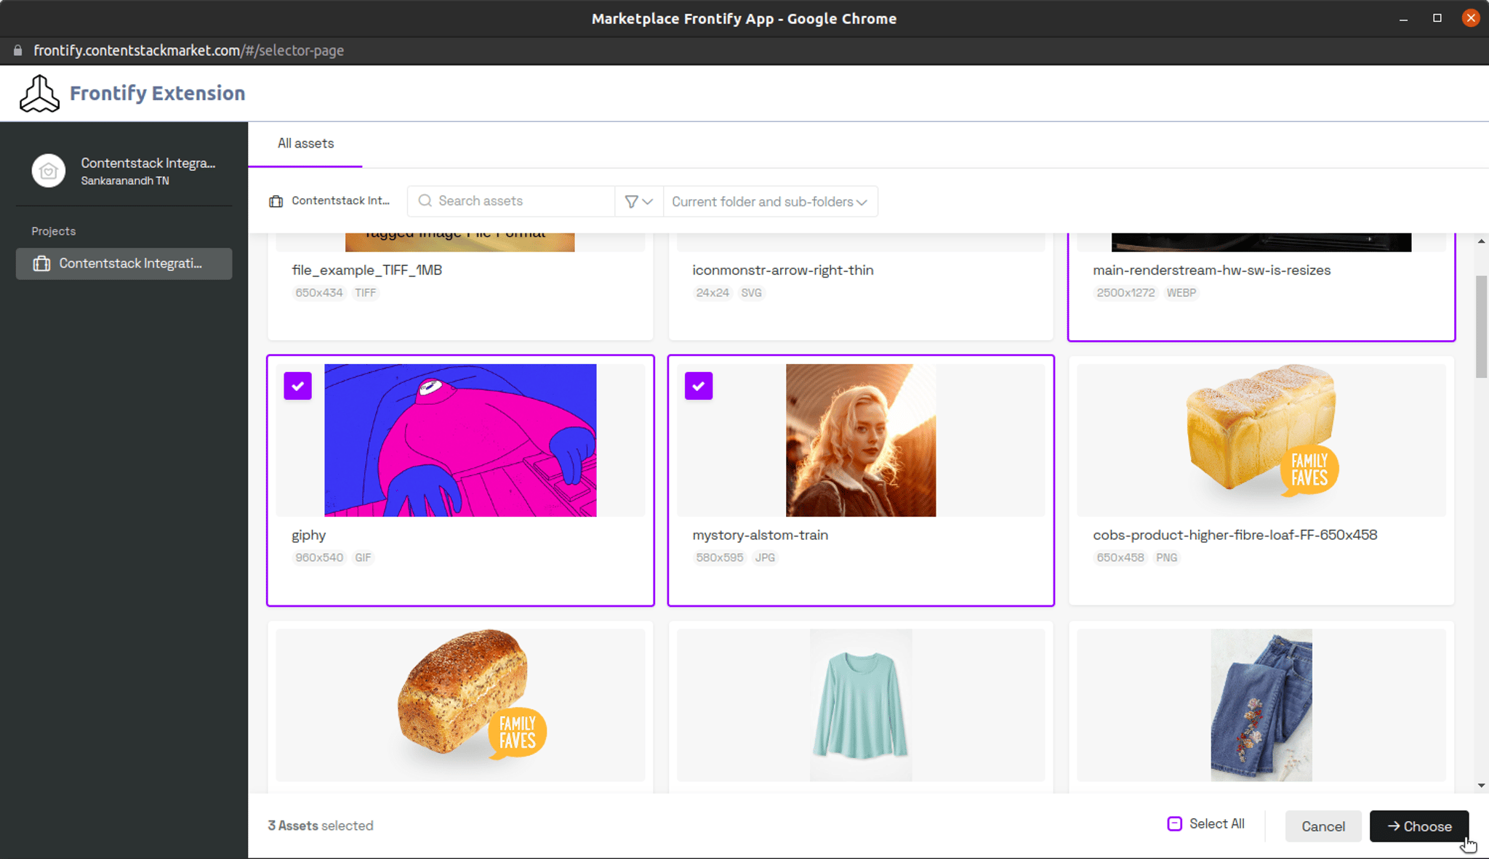Click the cobs higher-fibre loaf thumbnail
Viewport: 1489px width, 859px height.
(1261, 440)
